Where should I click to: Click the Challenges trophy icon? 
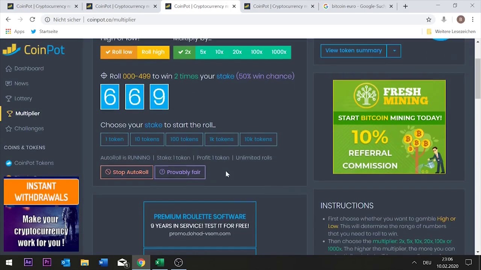tap(9, 128)
